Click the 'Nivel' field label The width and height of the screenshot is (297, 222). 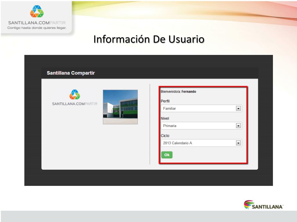tap(165, 118)
